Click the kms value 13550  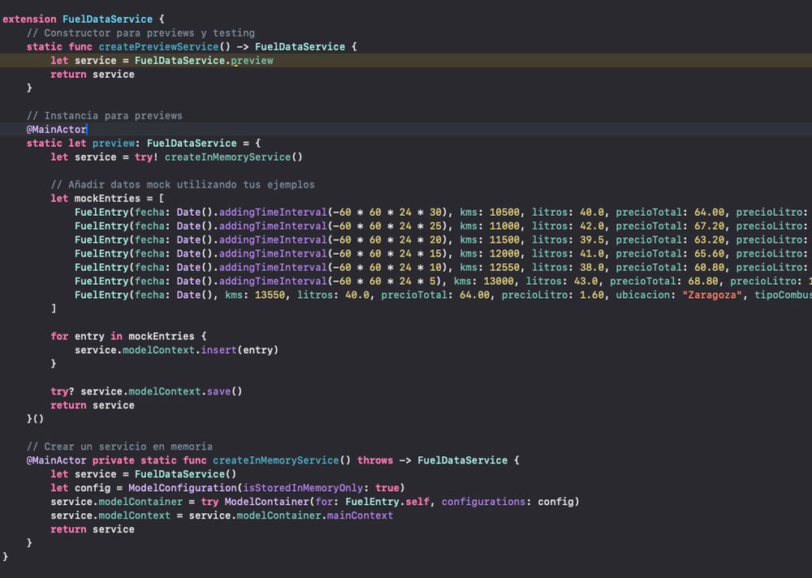(270, 295)
